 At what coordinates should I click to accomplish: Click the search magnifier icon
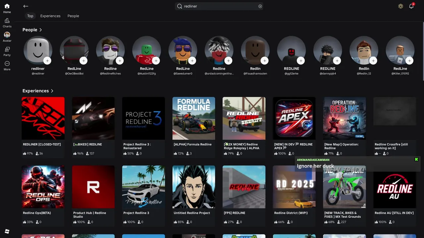180,6
